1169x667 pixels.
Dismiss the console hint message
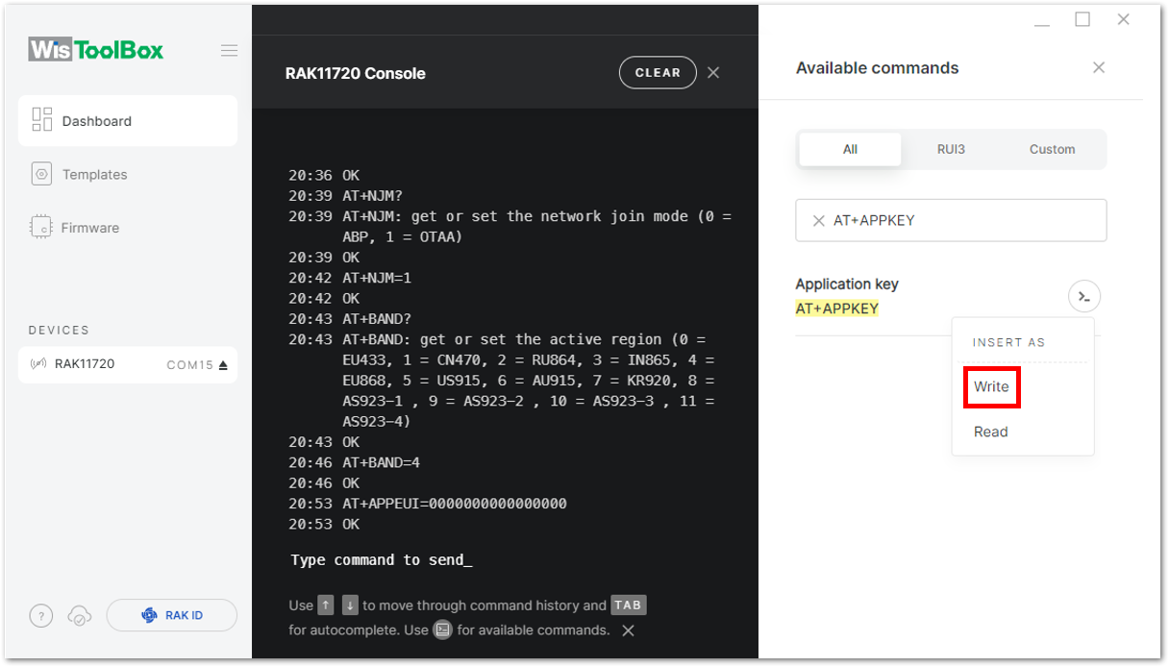point(628,630)
